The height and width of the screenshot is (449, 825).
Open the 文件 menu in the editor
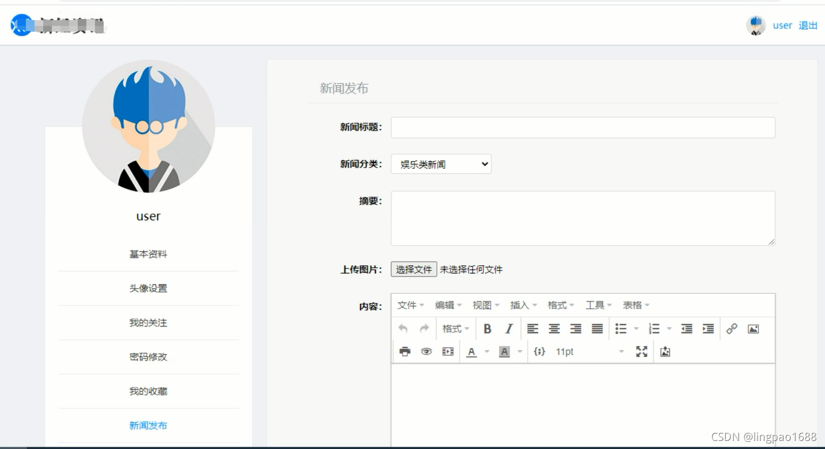pos(410,305)
